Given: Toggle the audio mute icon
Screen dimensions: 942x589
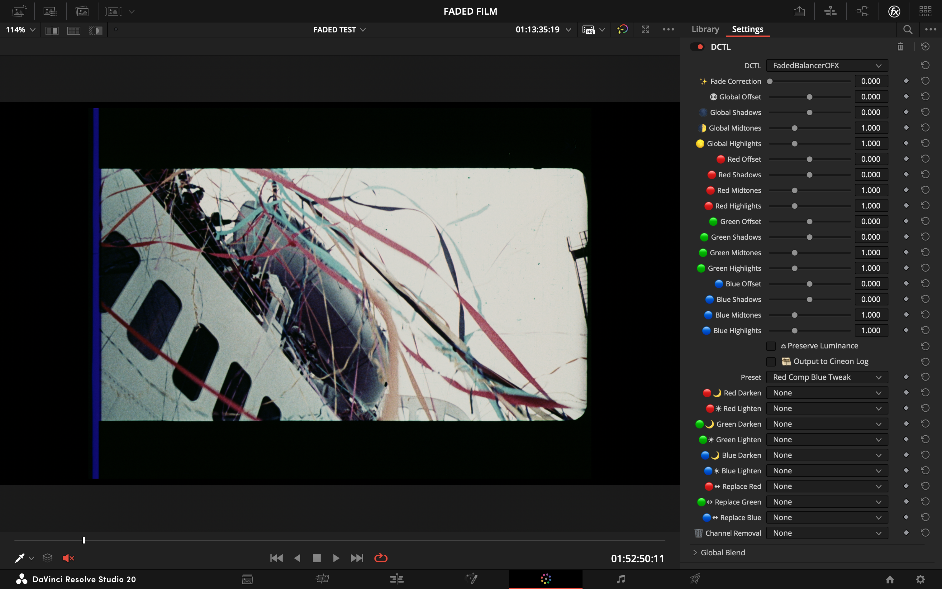Looking at the screenshot, I should point(68,558).
